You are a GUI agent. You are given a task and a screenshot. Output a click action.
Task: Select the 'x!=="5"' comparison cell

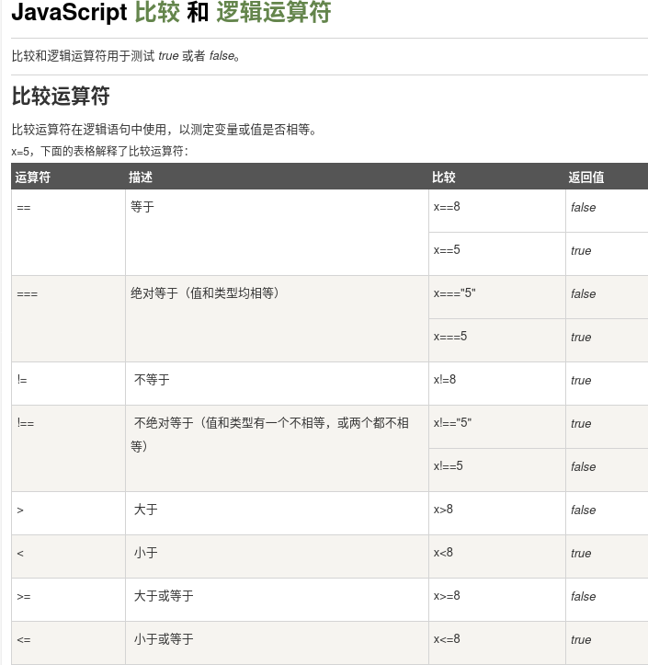click(x=497, y=427)
